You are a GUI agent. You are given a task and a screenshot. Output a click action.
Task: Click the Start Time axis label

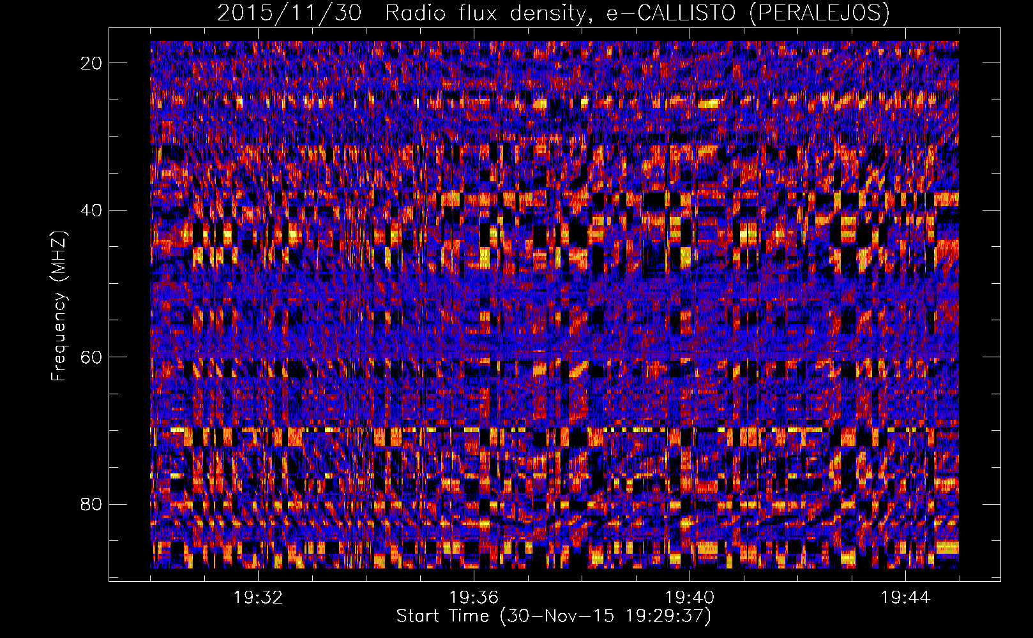[554, 616]
